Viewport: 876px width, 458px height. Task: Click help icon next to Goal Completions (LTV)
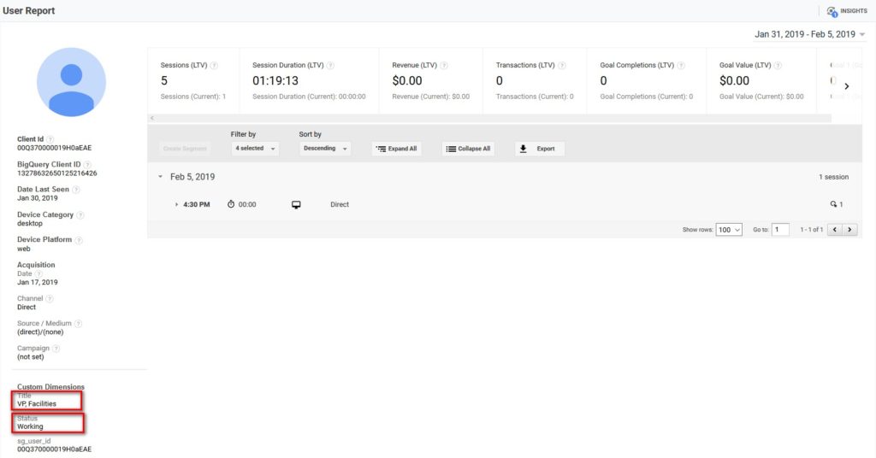[x=681, y=65]
